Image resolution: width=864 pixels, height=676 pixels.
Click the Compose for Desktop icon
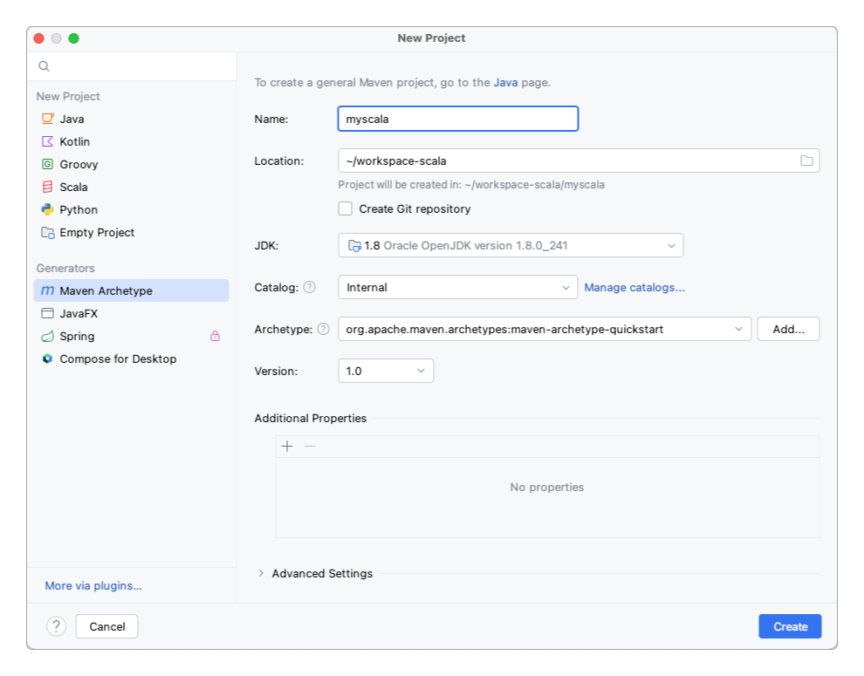tap(48, 358)
